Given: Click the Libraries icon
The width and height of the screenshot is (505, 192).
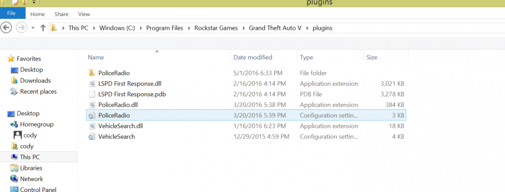Looking at the screenshot, I should pos(14,168).
